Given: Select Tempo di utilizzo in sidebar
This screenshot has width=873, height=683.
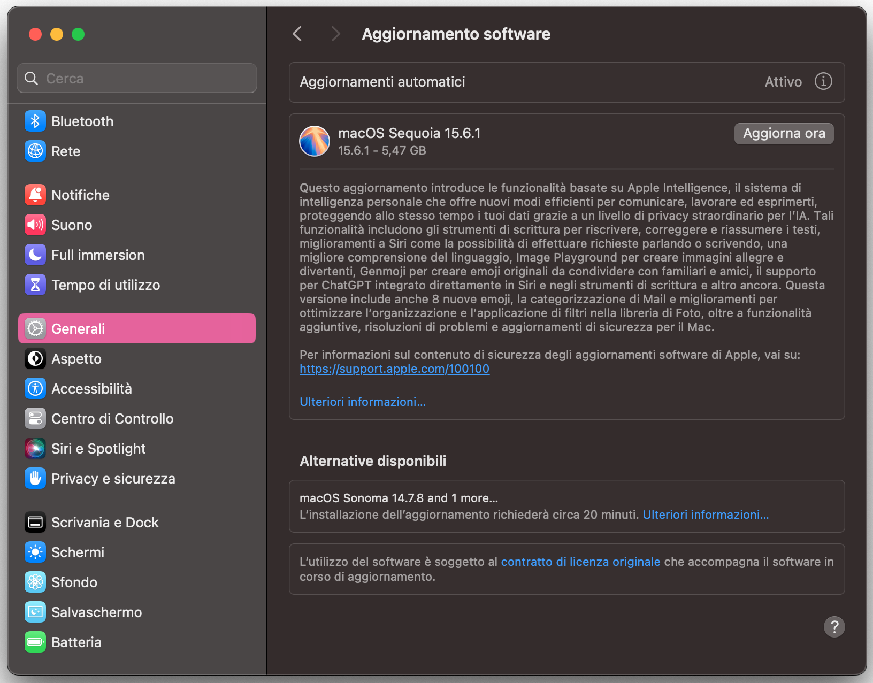Looking at the screenshot, I should [x=34, y=285].
